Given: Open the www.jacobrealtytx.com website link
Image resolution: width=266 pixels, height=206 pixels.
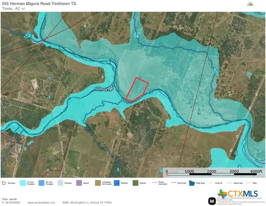Looking at the screenshot, I should (x=41, y=203).
